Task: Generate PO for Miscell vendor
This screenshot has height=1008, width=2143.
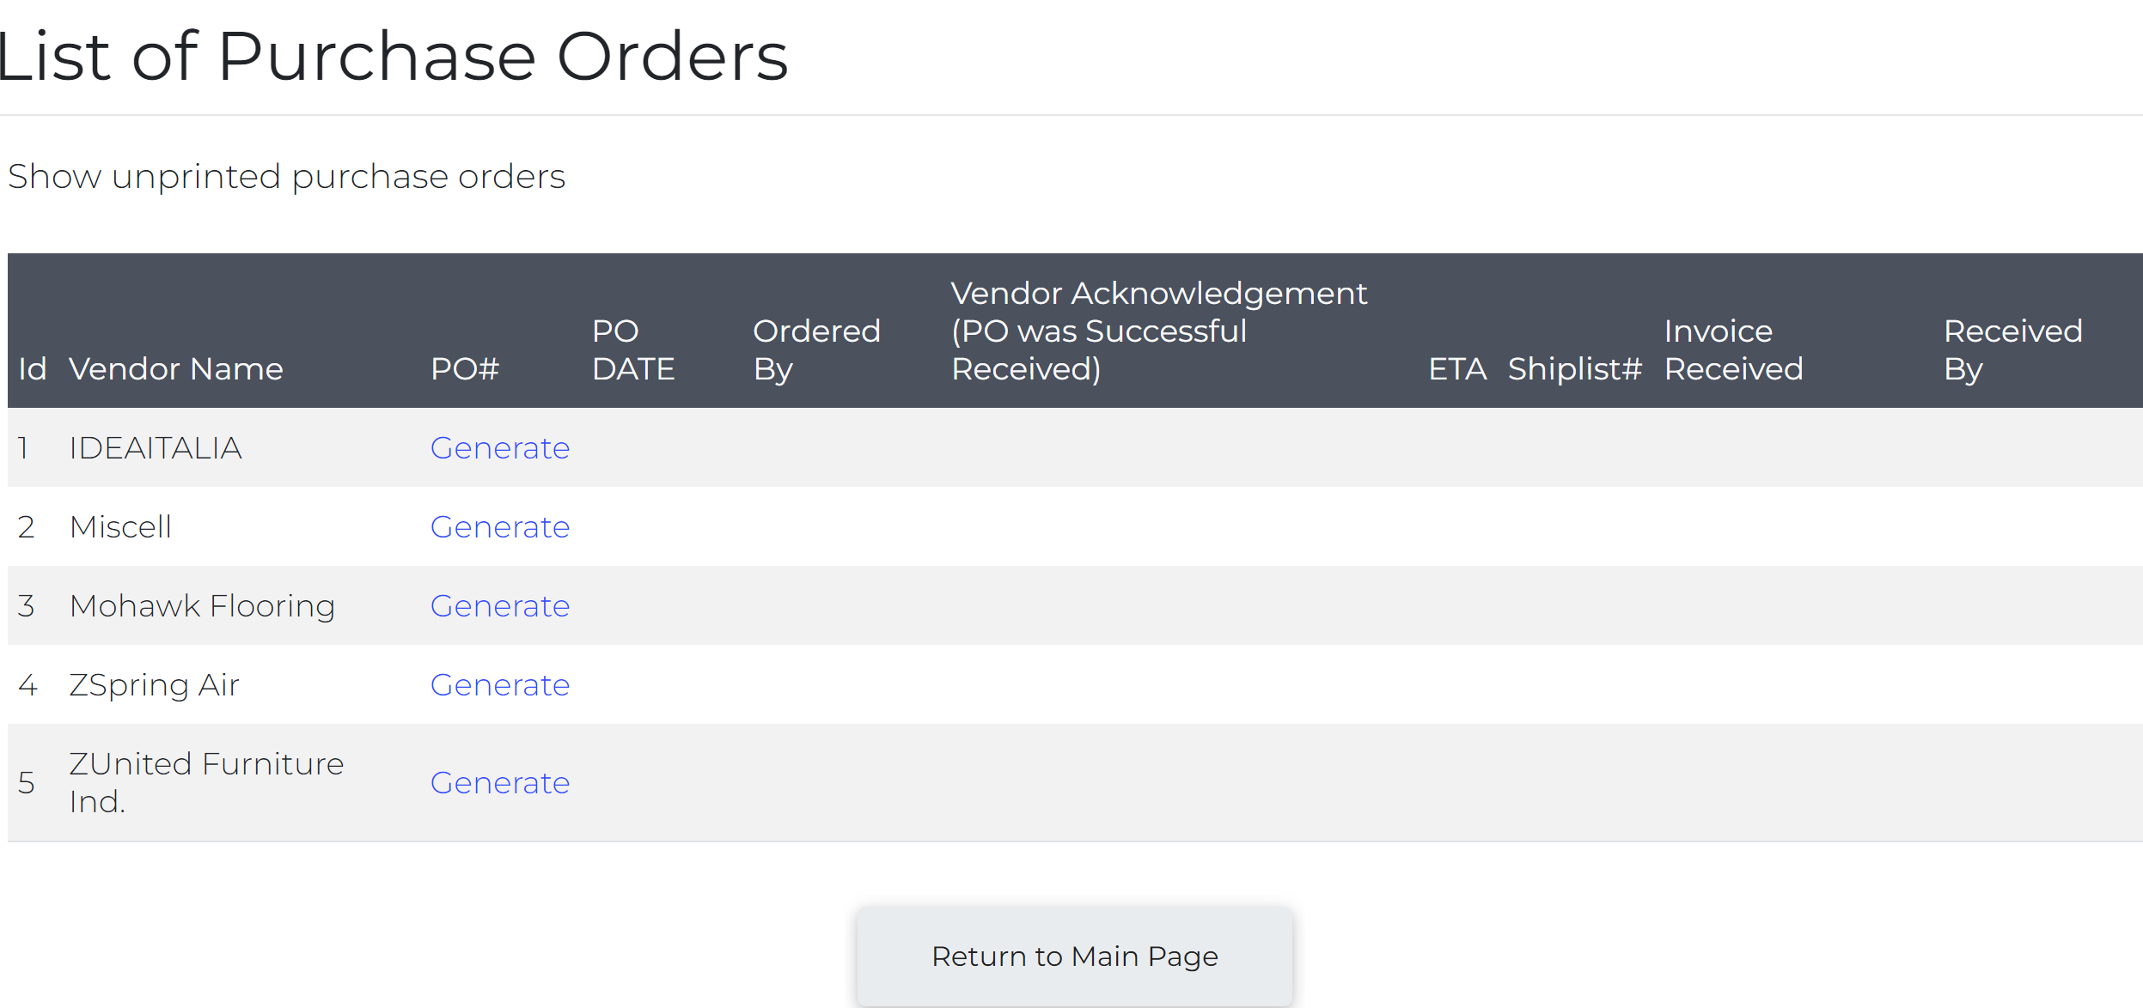Action: click(x=499, y=527)
